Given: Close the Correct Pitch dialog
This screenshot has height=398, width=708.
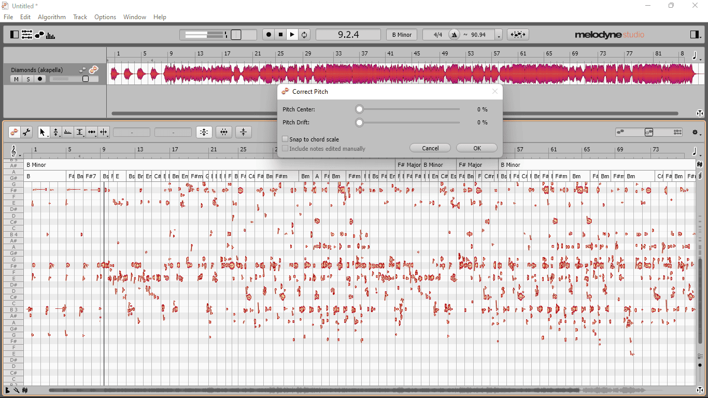Looking at the screenshot, I should [495, 91].
